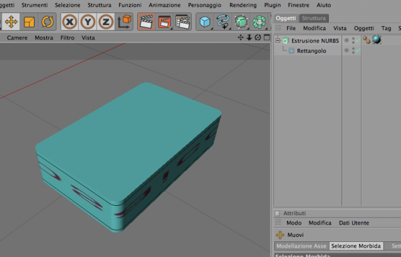Image resolution: width=401 pixels, height=257 pixels.
Task: Toggle X axis lock
Action: coord(70,22)
